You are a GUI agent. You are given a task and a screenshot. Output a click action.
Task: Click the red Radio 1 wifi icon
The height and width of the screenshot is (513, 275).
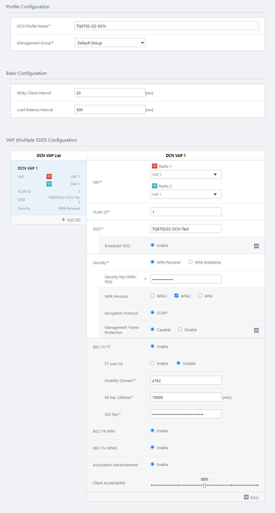(154, 166)
